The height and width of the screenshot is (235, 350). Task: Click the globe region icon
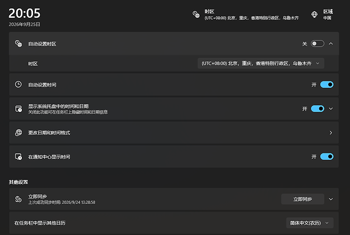coord(314,15)
